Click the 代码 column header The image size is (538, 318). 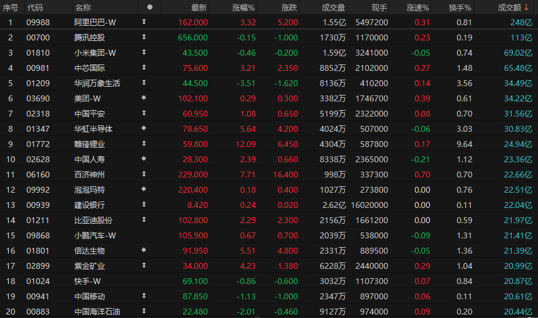(35, 8)
